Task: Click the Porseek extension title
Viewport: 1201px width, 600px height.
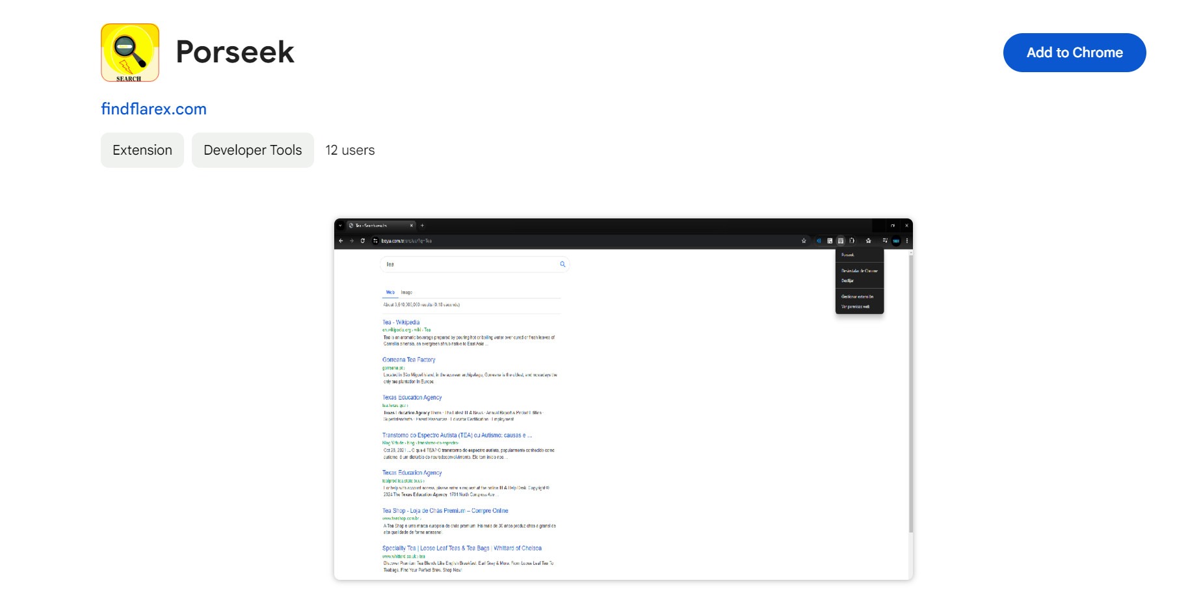Action: [235, 52]
